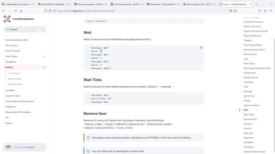Switch to ConditionalEvents Custom Actions tab
Image resolution: width=275 pixels, height=154 pixels.
click(x=18, y=4)
